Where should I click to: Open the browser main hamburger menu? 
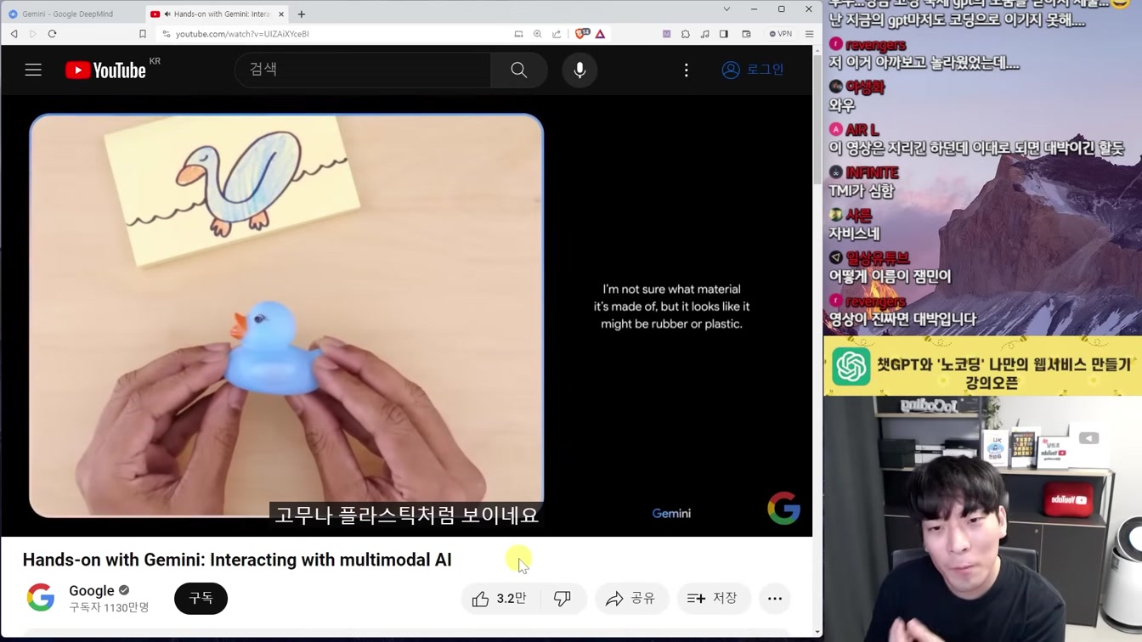click(x=809, y=34)
